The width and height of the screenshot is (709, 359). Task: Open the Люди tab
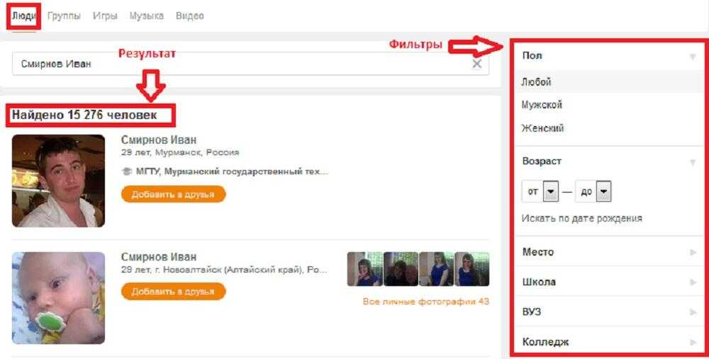(23, 16)
